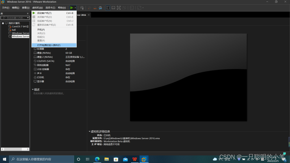Image resolution: width=290 pixels, height=163 pixels.
Task: Toggle the library sidebar view icon
Action: coord(108,8)
